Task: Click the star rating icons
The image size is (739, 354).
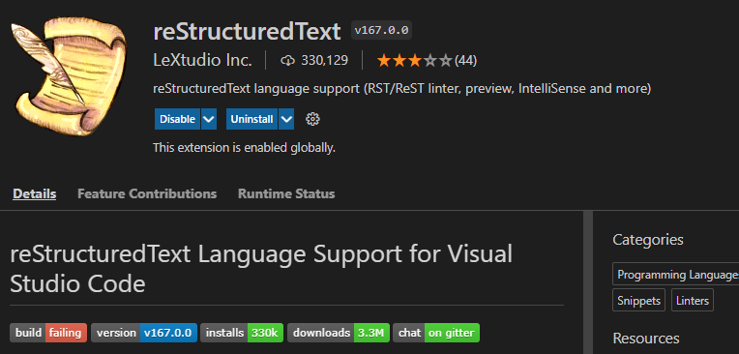Action: pyautogui.click(x=415, y=61)
